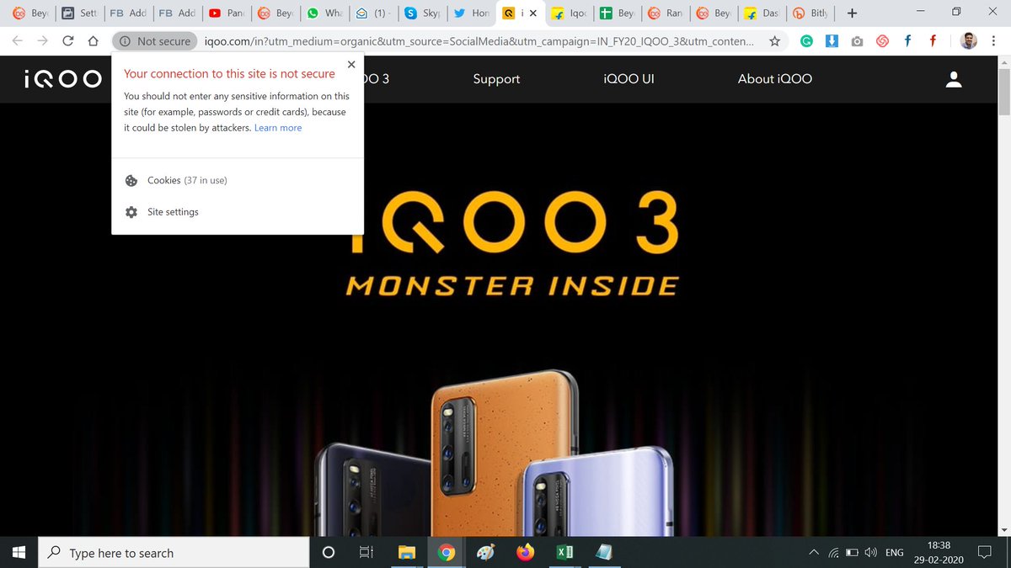The height and width of the screenshot is (568, 1011).
Task: Click the iQOO logo in header
Action: click(63, 79)
